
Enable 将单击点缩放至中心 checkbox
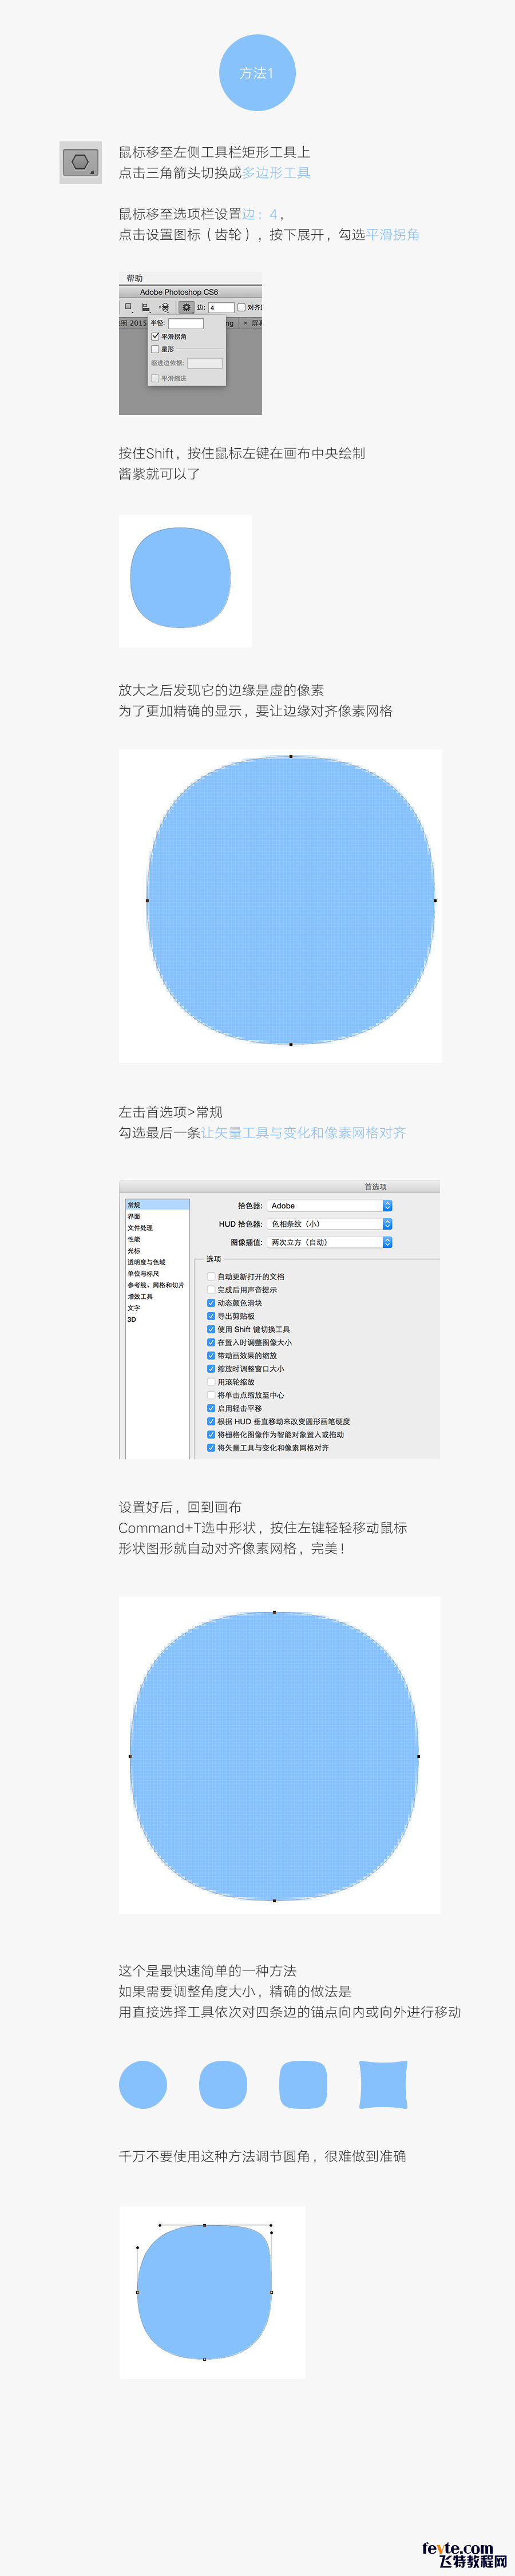(211, 1395)
